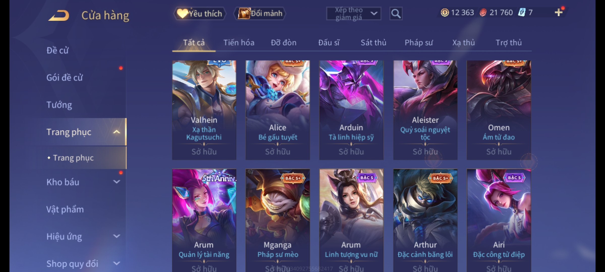Open Yêu thích heart favorites
The height and width of the screenshot is (272, 605).
199,13
